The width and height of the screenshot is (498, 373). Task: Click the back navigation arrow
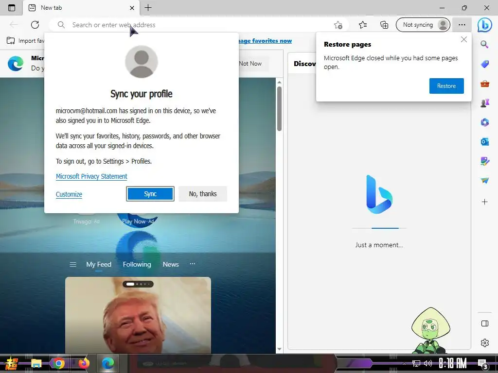(14, 25)
